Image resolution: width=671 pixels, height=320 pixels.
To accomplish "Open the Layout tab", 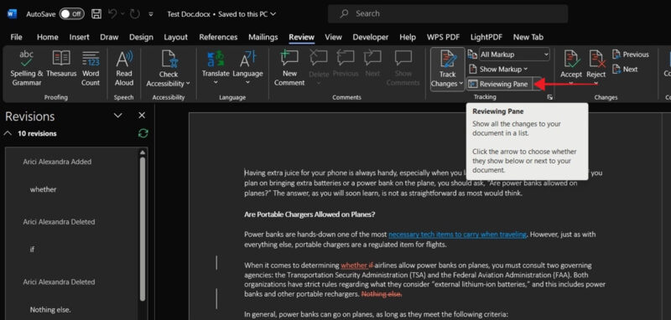I will [176, 37].
